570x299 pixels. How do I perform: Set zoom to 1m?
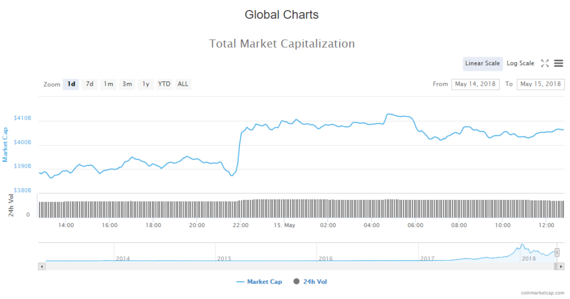tap(109, 84)
